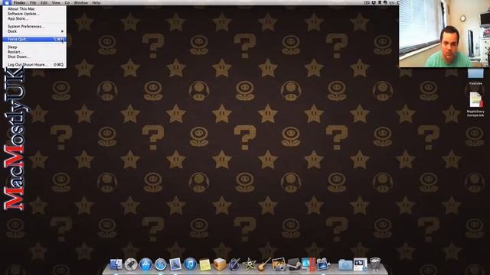Open the blue folder stack in Dock
Screen dimensions: 490x275
[x=345, y=265]
